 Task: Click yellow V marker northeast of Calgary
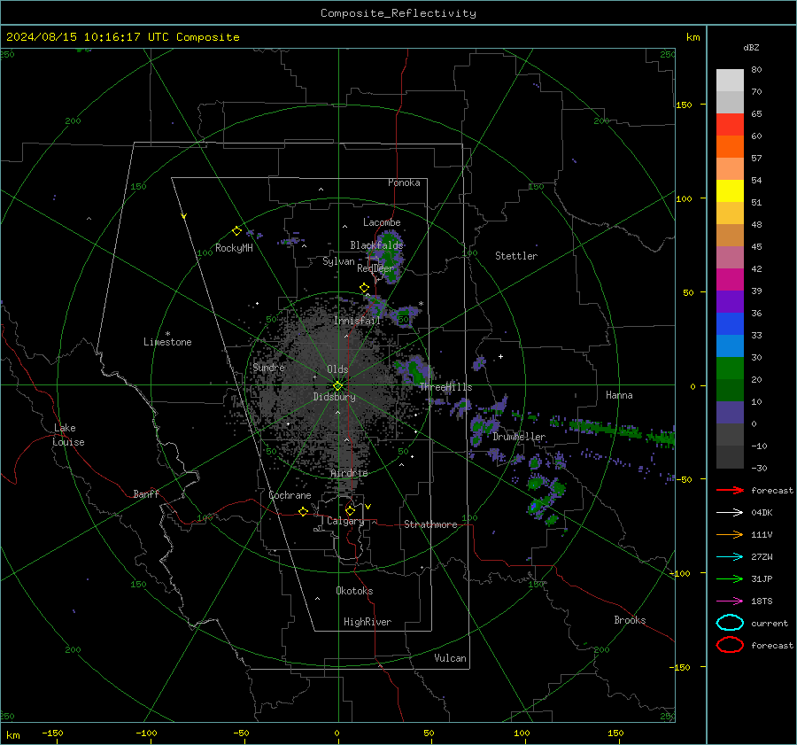(368, 507)
